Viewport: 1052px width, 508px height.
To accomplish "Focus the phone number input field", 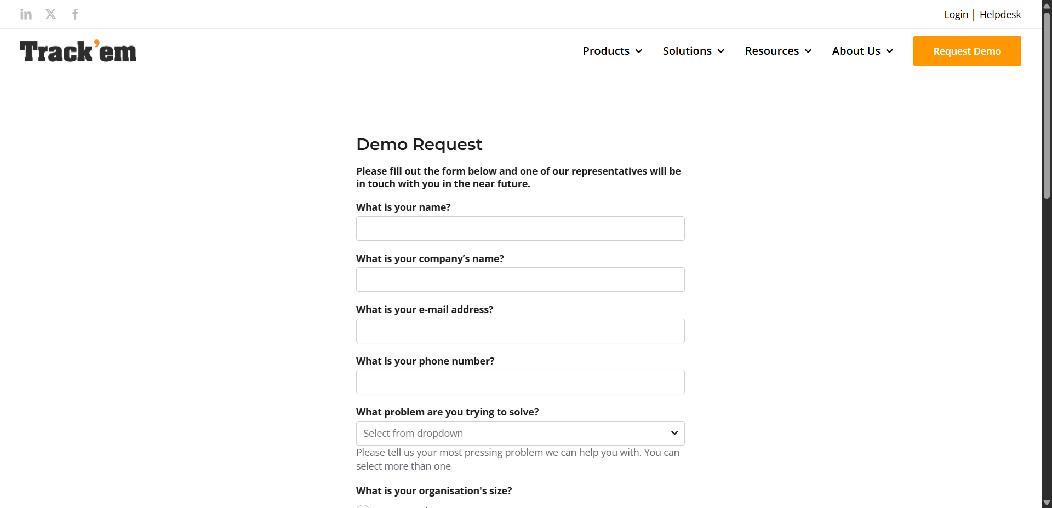I will coord(521,382).
